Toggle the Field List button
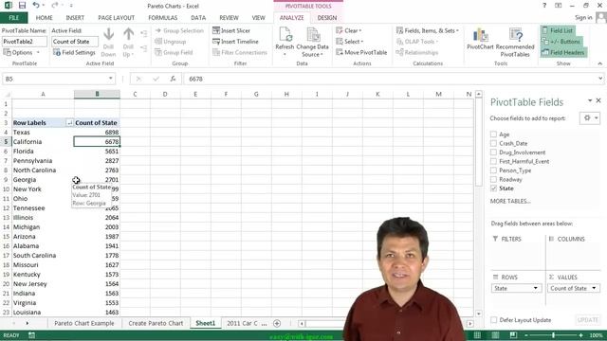This screenshot has width=607, height=341. (x=558, y=30)
